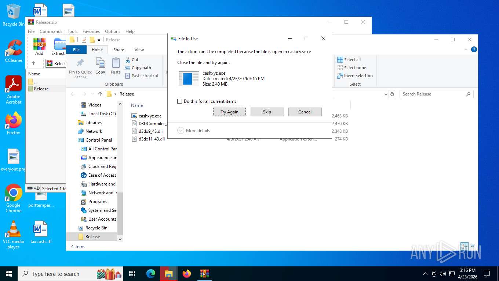The width and height of the screenshot is (499, 281).
Task: Click Cut in the Clipboard group
Action: (x=132, y=60)
